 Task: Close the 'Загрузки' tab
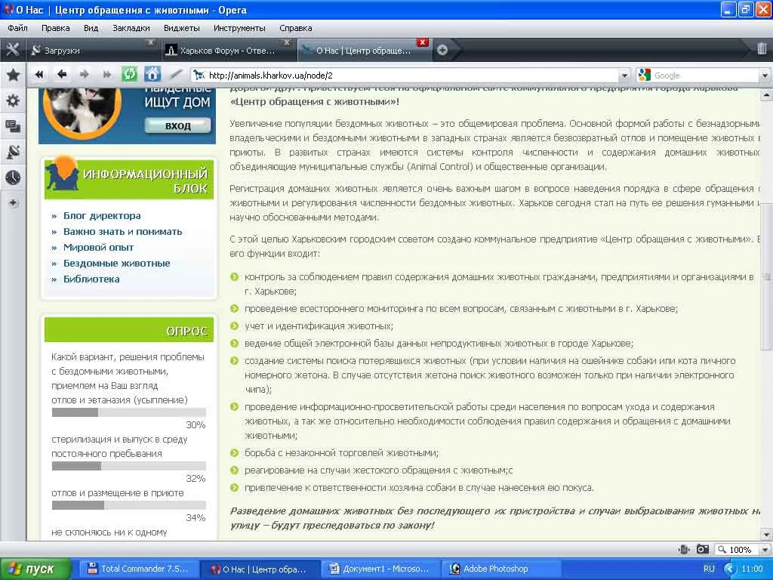[x=151, y=43]
